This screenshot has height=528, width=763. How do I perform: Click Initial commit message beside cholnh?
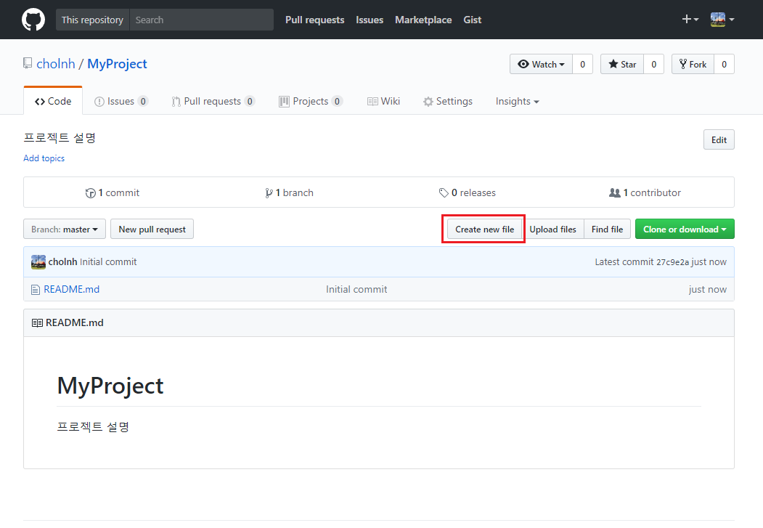tap(108, 261)
